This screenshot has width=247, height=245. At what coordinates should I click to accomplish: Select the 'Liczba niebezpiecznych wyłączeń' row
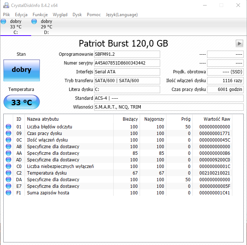pyautogui.click(x=118, y=167)
